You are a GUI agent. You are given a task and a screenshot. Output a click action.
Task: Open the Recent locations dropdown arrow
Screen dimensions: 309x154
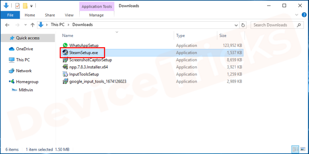coord(25,25)
